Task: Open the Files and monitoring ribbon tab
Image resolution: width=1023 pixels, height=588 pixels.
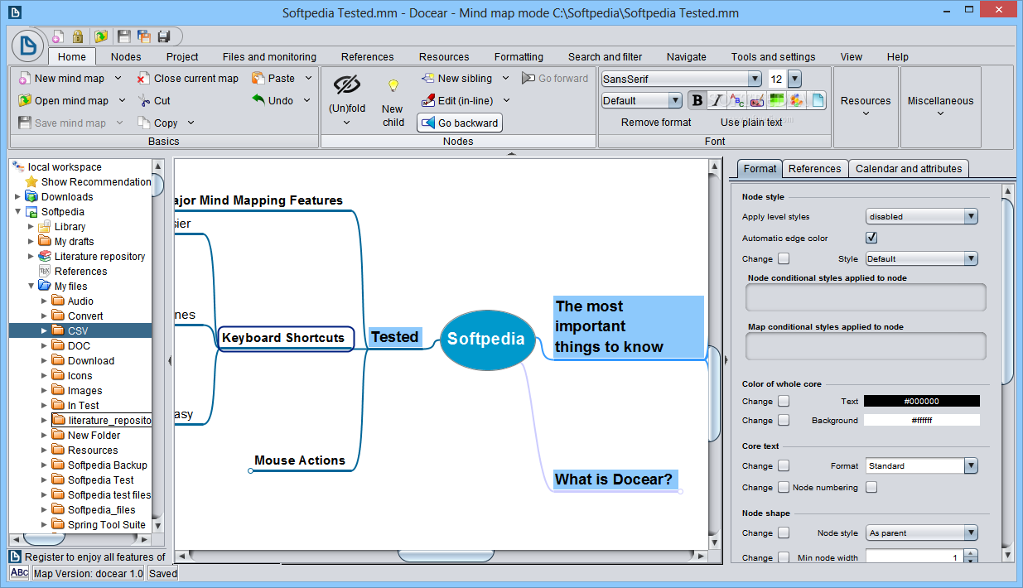Action: point(269,57)
